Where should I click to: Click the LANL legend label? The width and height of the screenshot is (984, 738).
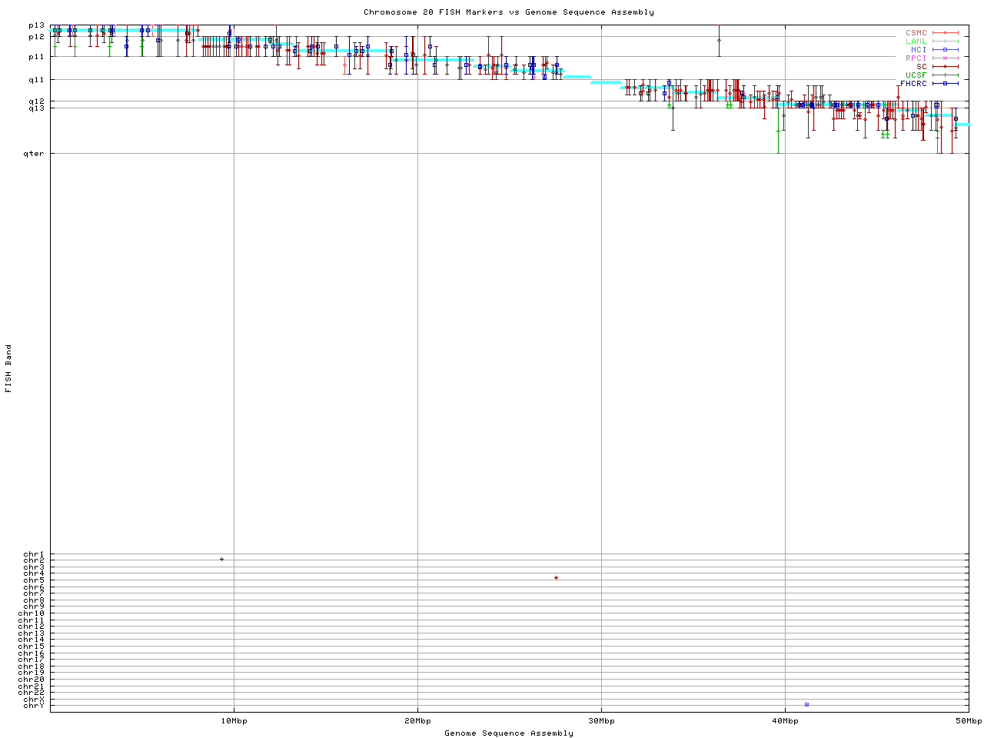pos(916,42)
